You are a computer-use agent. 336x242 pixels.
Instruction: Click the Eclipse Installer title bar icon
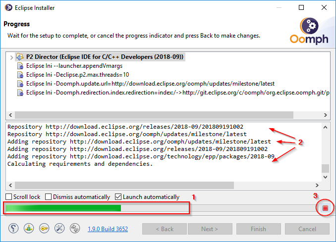8,8
